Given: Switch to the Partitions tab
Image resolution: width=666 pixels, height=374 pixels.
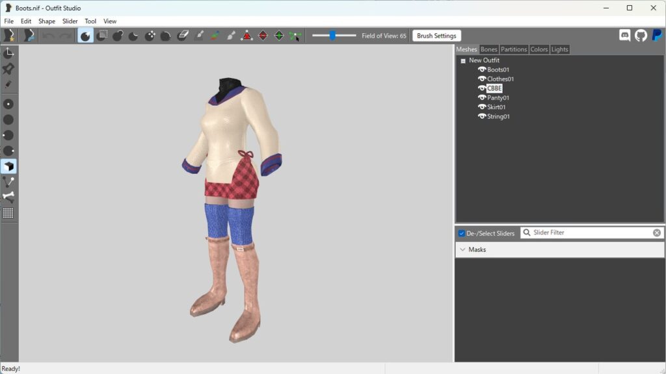Looking at the screenshot, I should (514, 49).
